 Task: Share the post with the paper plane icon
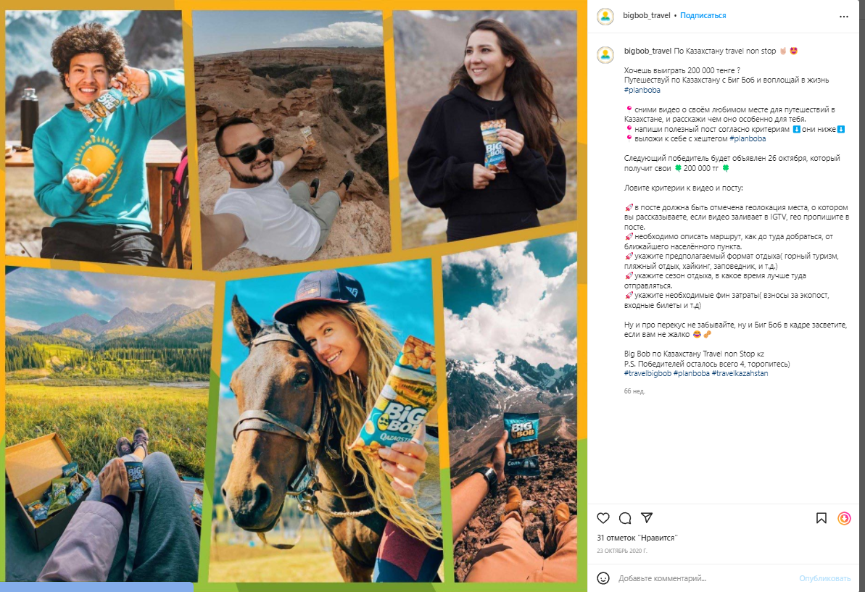[647, 517]
